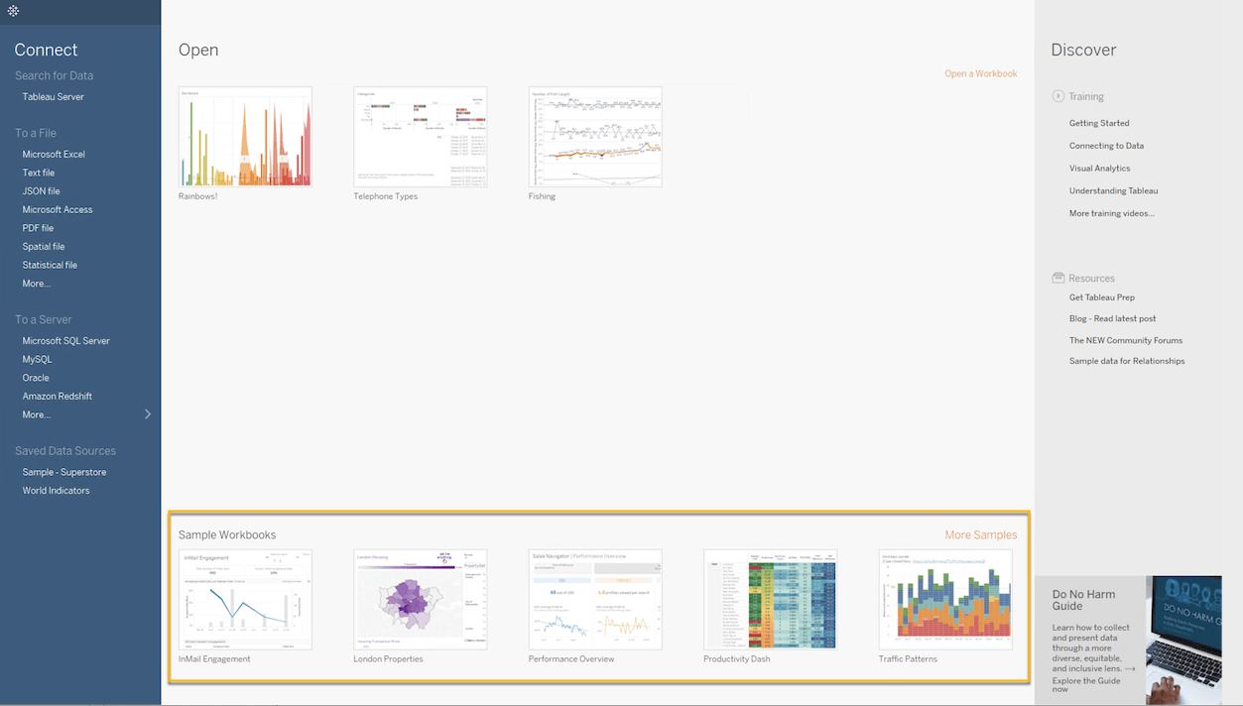Click Explore the Guide now link

(x=1086, y=685)
